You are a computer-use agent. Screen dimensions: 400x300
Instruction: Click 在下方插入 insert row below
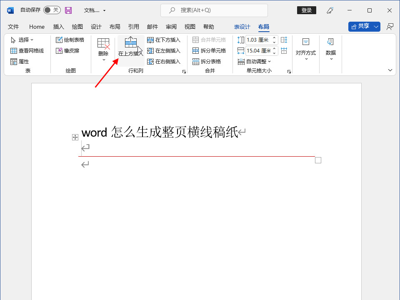pos(164,40)
